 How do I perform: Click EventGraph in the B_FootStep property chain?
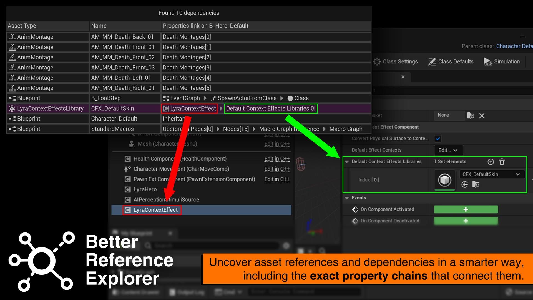181,98
